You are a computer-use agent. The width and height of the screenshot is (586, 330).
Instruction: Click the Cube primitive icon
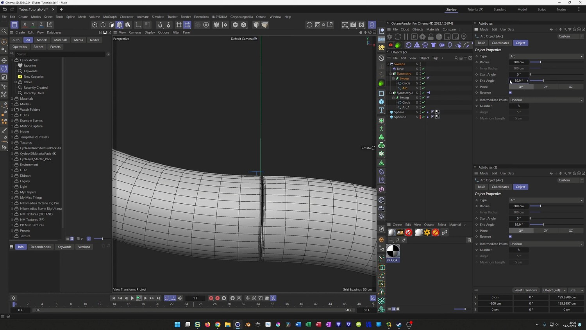[381, 102]
